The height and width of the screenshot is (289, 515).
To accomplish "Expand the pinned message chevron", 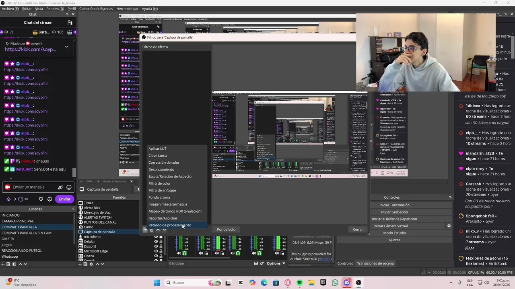I will [x=66, y=47].
